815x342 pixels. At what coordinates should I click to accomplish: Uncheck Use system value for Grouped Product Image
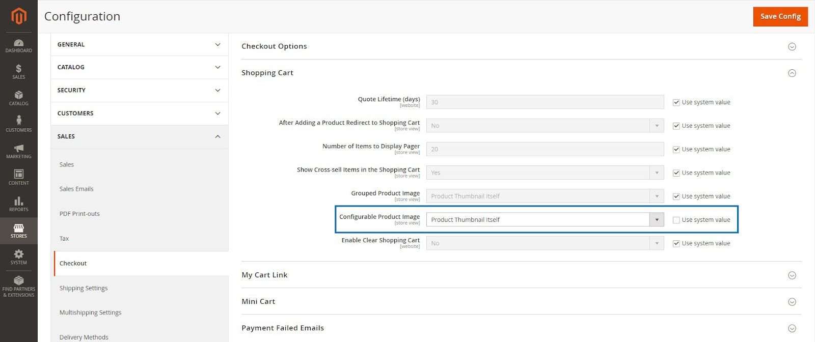(x=676, y=196)
